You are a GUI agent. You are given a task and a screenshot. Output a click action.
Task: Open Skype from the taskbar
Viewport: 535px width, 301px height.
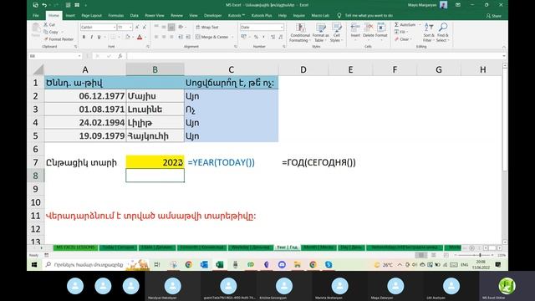pos(329,264)
